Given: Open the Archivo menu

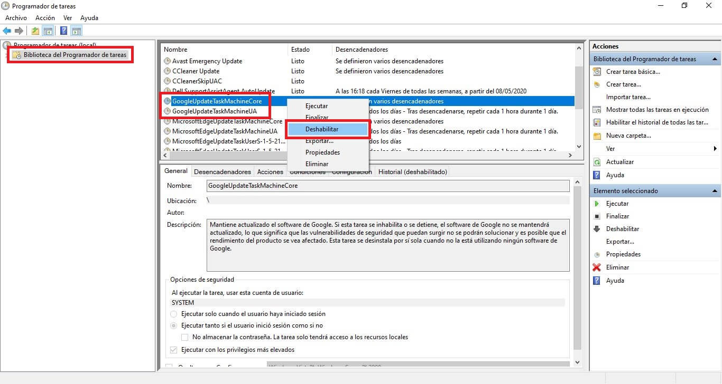Looking at the screenshot, I should pyautogui.click(x=16, y=18).
